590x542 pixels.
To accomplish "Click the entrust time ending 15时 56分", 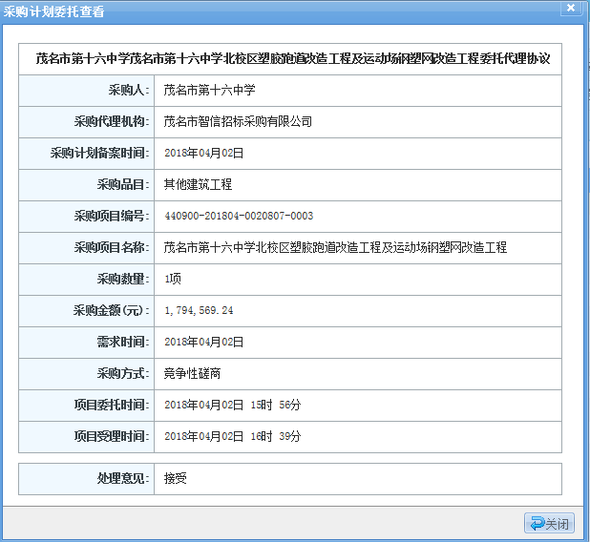I will pos(233,405).
